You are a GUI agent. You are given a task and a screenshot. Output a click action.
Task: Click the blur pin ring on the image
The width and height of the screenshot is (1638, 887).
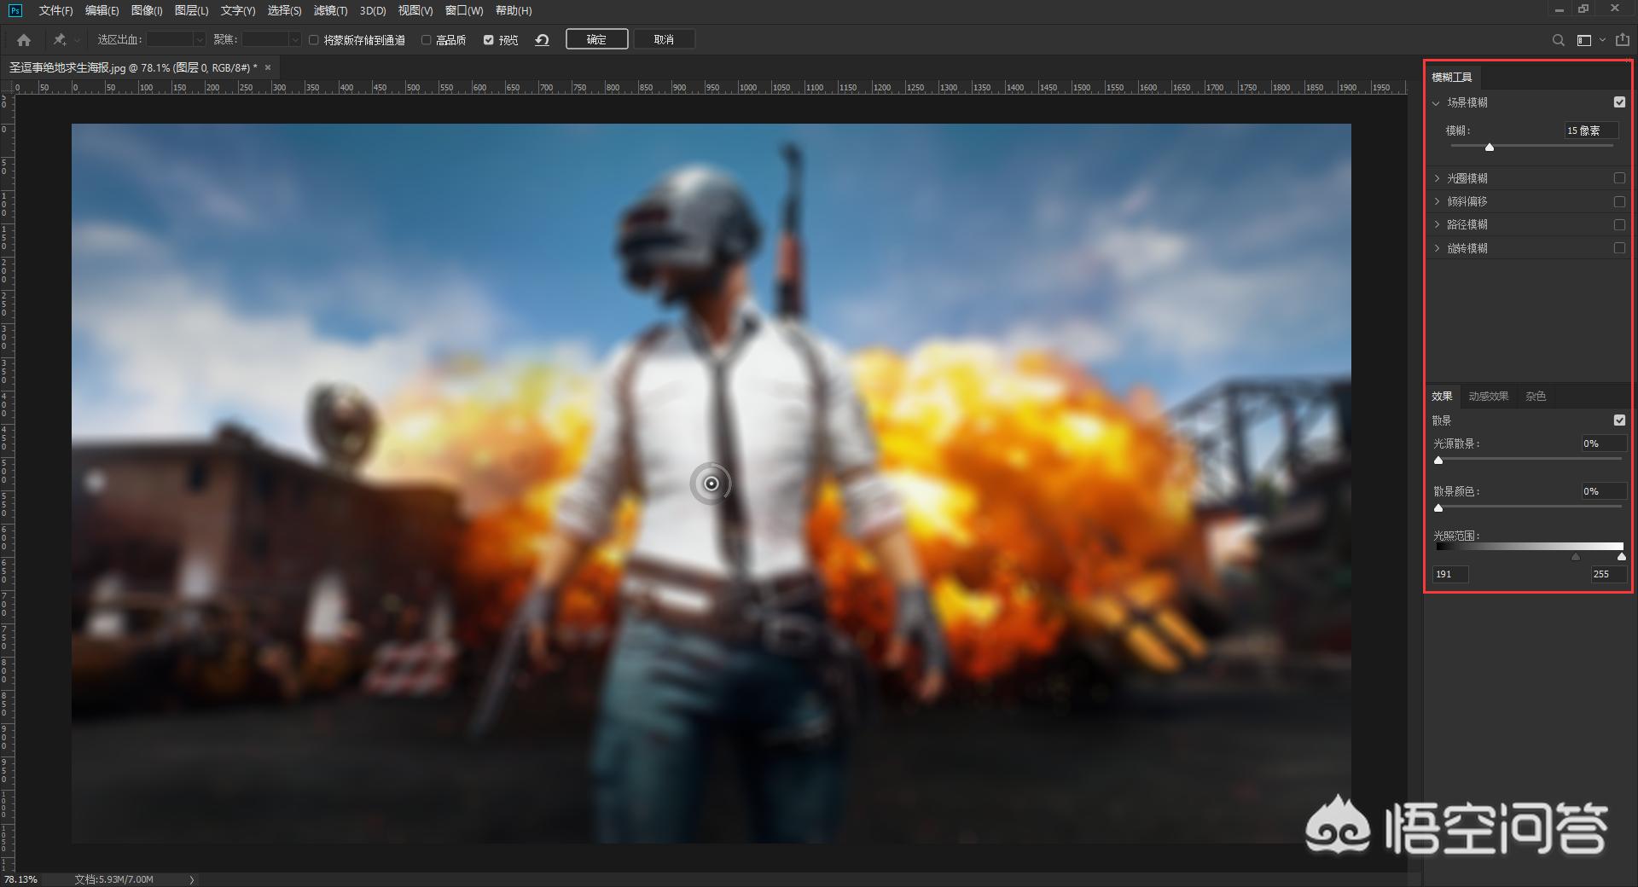pos(711,484)
